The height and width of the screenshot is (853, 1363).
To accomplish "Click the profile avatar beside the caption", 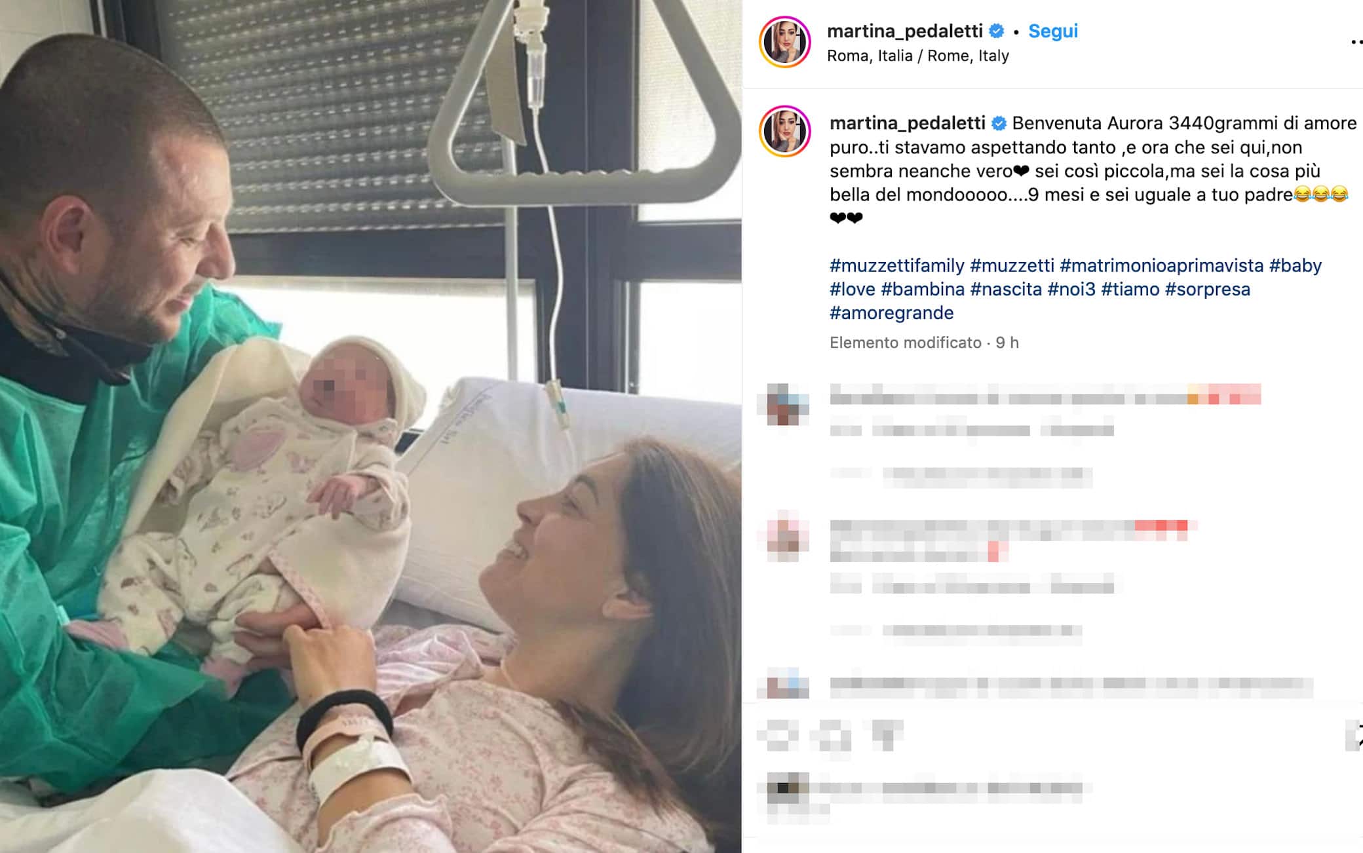I will pyautogui.click(x=784, y=131).
